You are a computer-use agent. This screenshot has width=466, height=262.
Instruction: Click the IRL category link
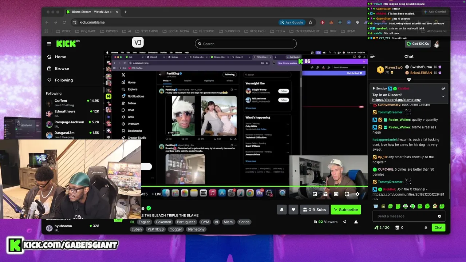click(132, 222)
